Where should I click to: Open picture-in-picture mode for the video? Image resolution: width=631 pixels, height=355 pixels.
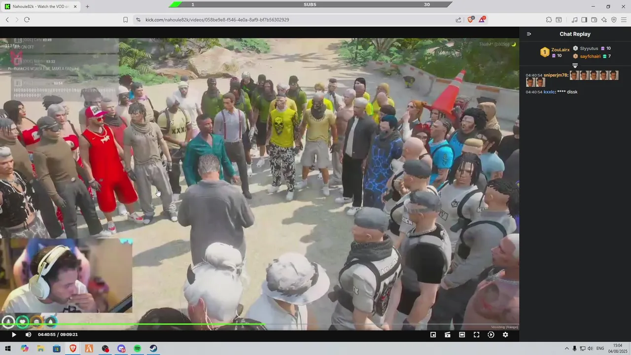click(x=433, y=334)
